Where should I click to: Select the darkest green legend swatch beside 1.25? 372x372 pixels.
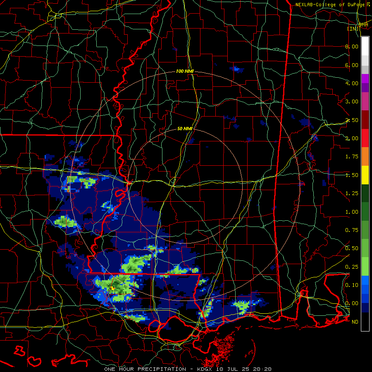click(x=365, y=193)
